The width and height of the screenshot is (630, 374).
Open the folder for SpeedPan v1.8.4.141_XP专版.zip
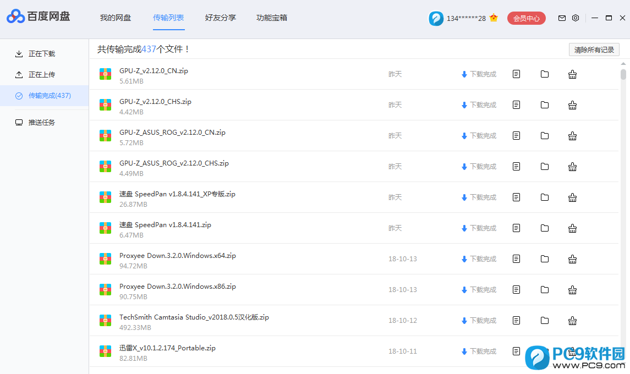(x=544, y=197)
